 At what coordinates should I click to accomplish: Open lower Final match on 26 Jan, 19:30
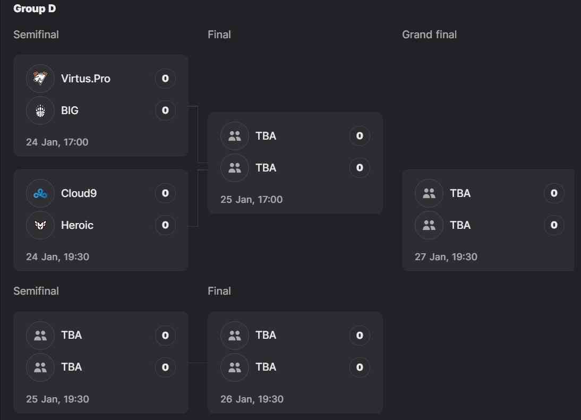pos(252,399)
